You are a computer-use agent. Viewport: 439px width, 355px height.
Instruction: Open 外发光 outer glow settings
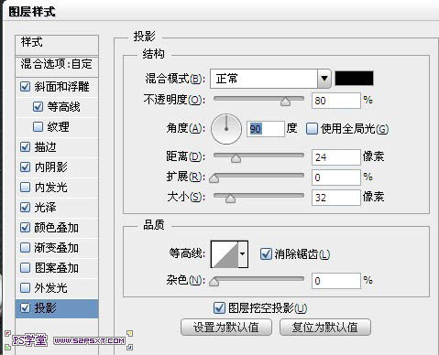pyautogui.click(x=50, y=288)
